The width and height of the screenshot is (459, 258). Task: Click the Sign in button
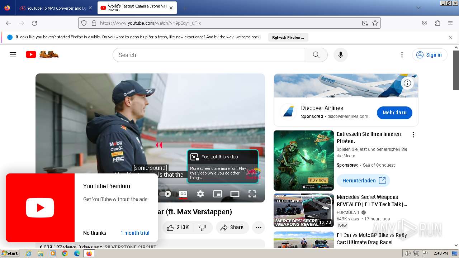429,55
